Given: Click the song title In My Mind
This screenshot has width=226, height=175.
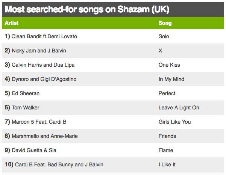Looking at the screenshot, I should 171,79.
